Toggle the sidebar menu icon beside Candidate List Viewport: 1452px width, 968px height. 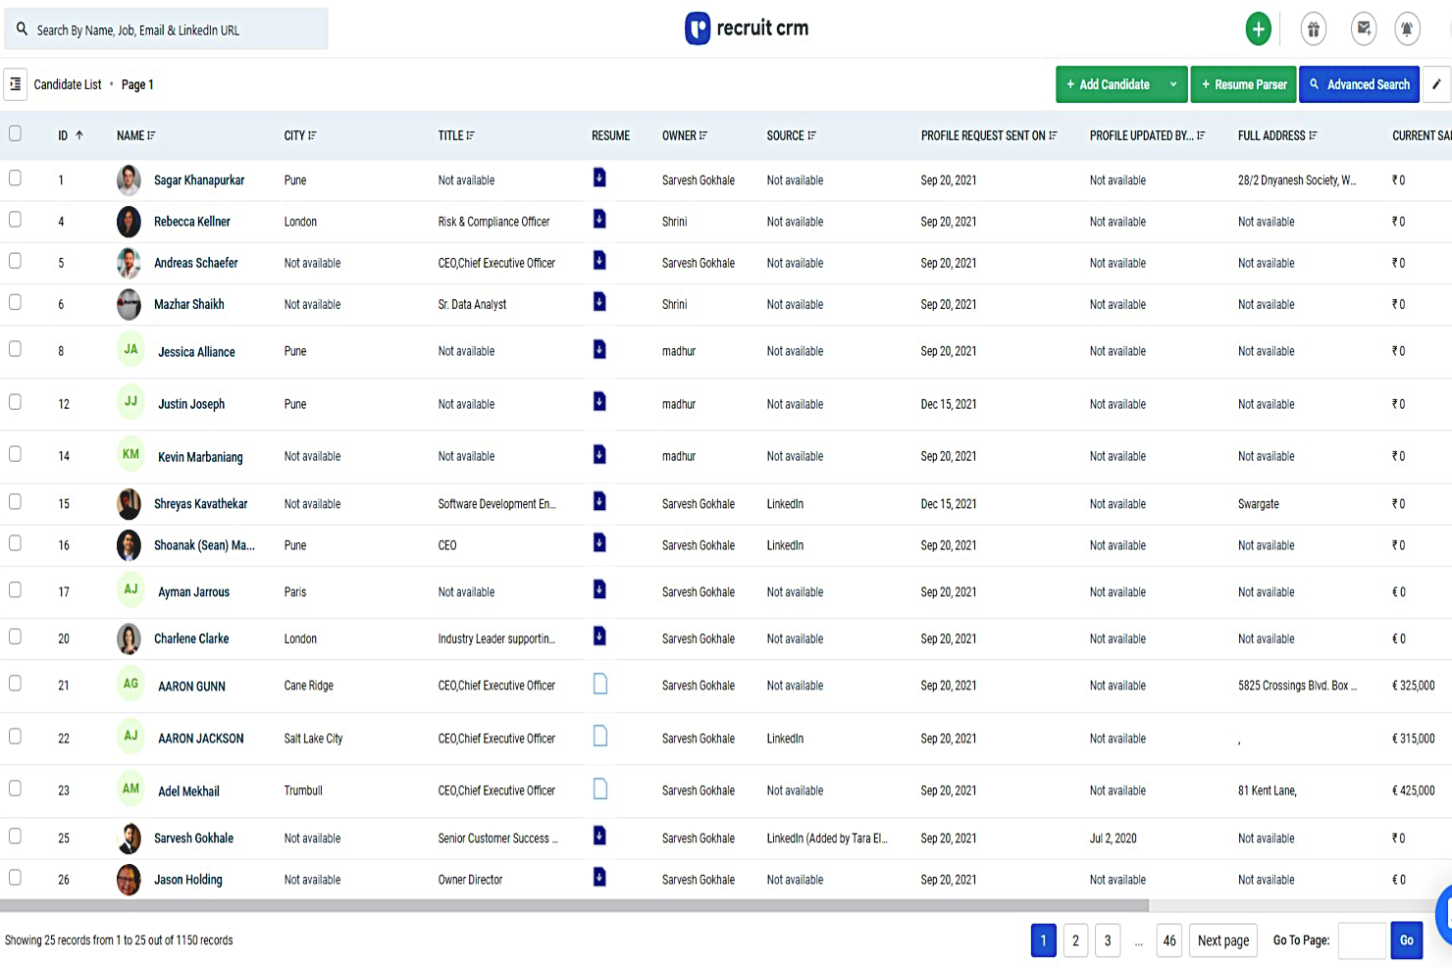coord(16,84)
